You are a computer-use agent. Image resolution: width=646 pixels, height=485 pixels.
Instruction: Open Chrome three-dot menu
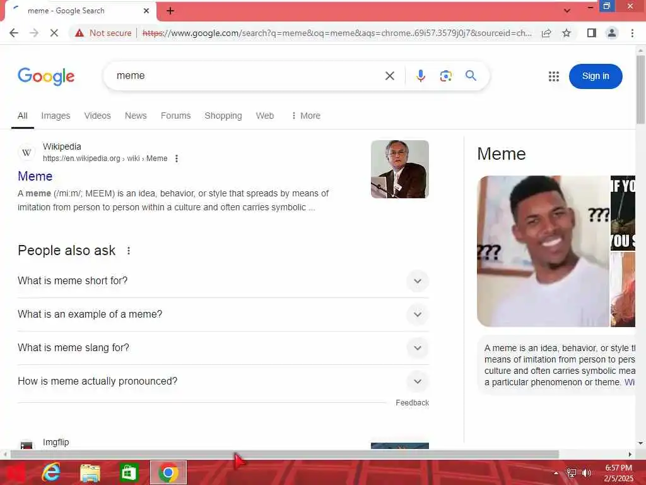pos(632,33)
